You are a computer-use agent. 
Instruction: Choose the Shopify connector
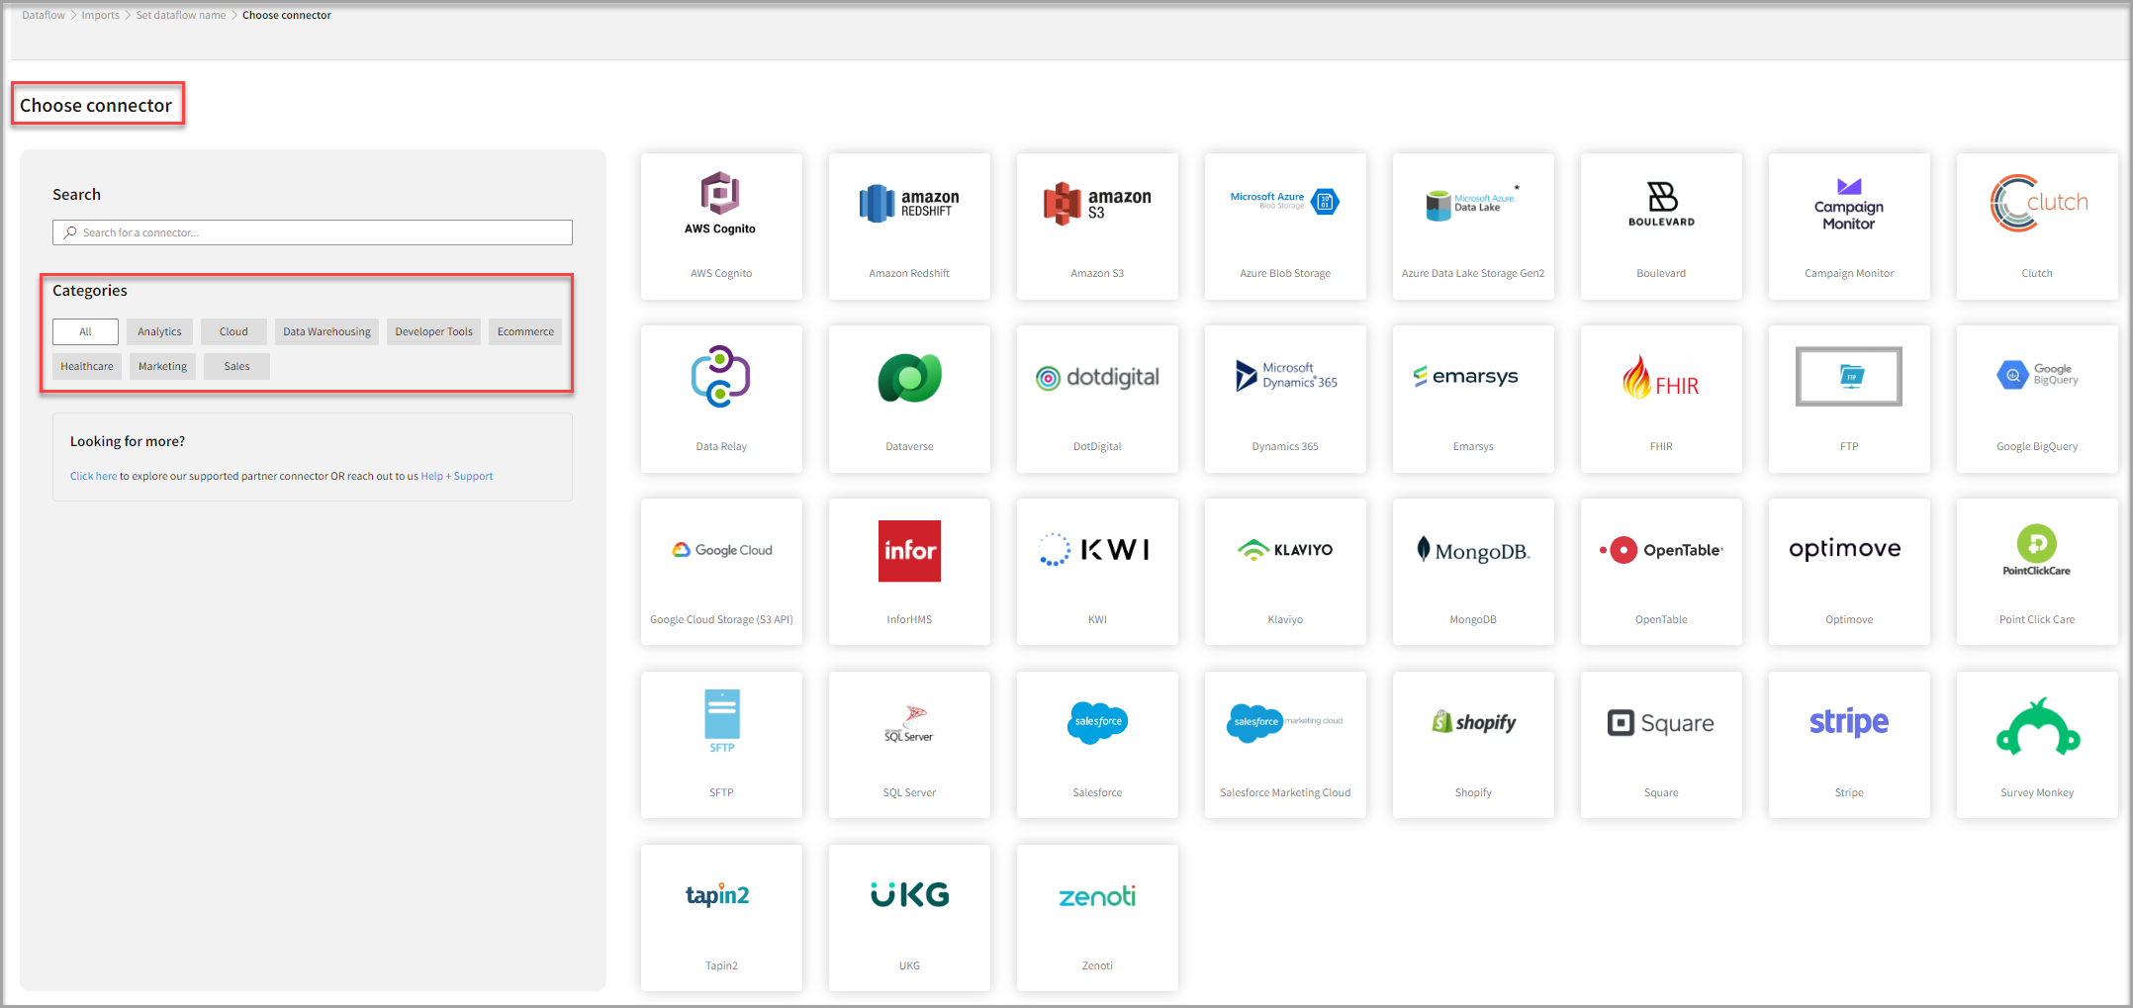click(1473, 746)
